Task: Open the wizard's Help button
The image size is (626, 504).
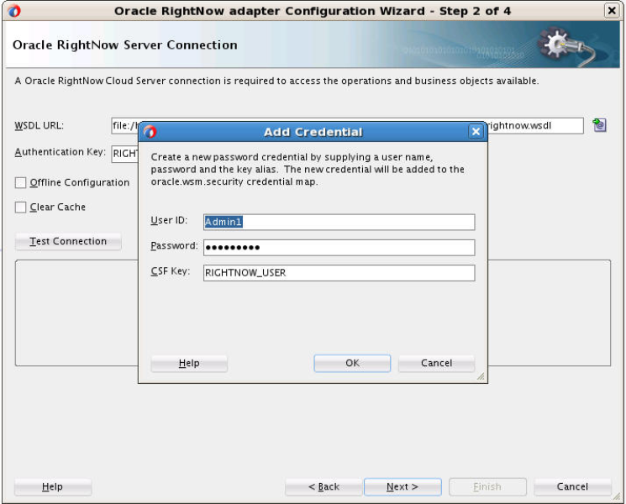Action: pos(53,487)
